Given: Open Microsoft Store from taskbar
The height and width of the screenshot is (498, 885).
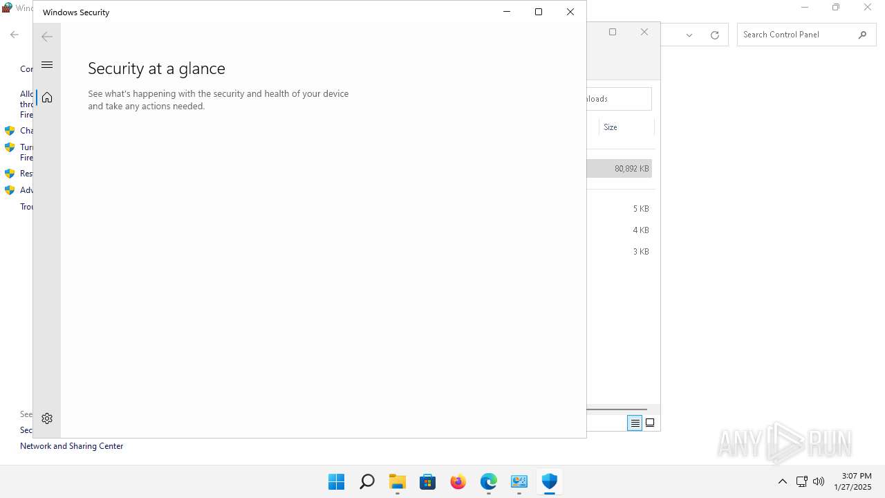Looking at the screenshot, I should point(428,481).
